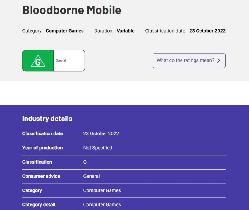The height and width of the screenshot is (210, 249).
Task: Click the 'Duration:' label in the header
Action: [104, 31]
